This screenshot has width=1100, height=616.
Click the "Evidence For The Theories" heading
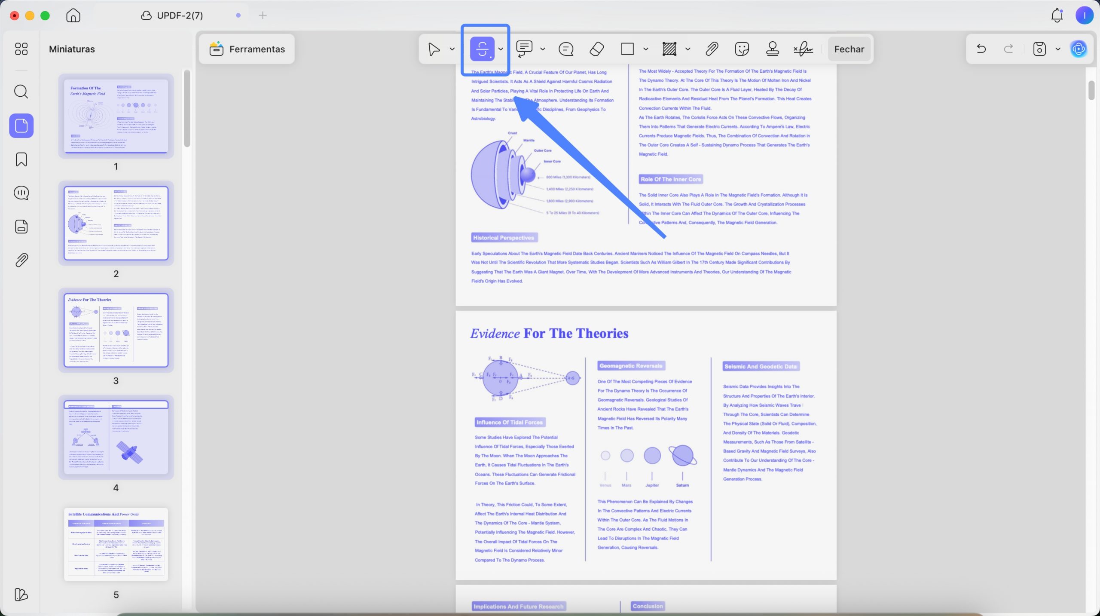[549, 333]
